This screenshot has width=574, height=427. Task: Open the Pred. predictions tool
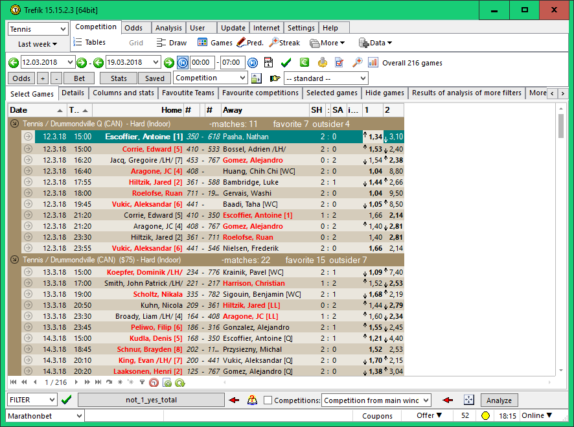pos(249,43)
